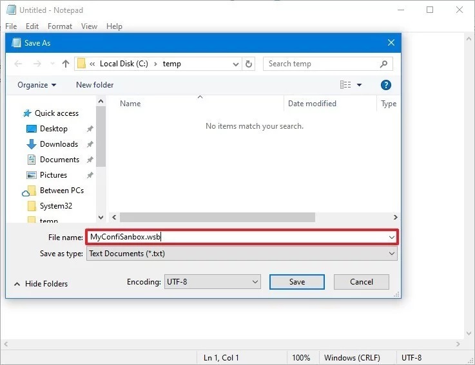
Task: Click the folder icon in address bar
Action: [x=81, y=64]
